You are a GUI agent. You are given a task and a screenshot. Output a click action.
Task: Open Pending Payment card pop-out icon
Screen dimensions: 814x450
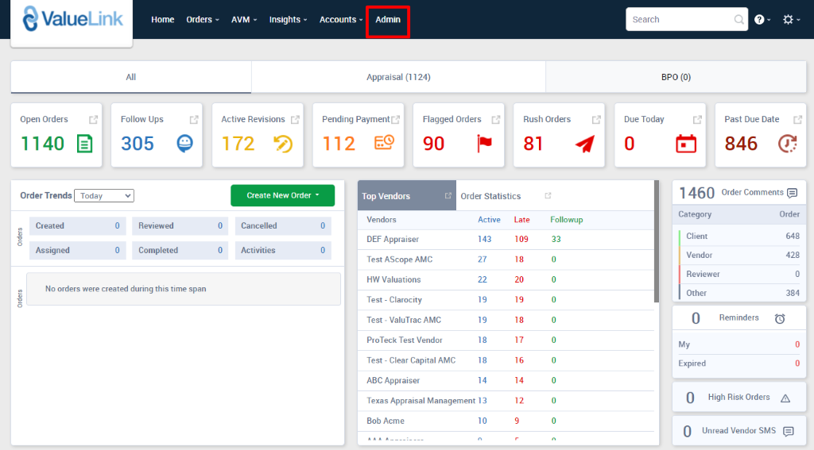pyautogui.click(x=396, y=120)
